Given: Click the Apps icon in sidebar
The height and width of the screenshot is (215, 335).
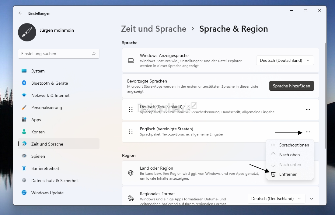Looking at the screenshot, I should (24, 120).
